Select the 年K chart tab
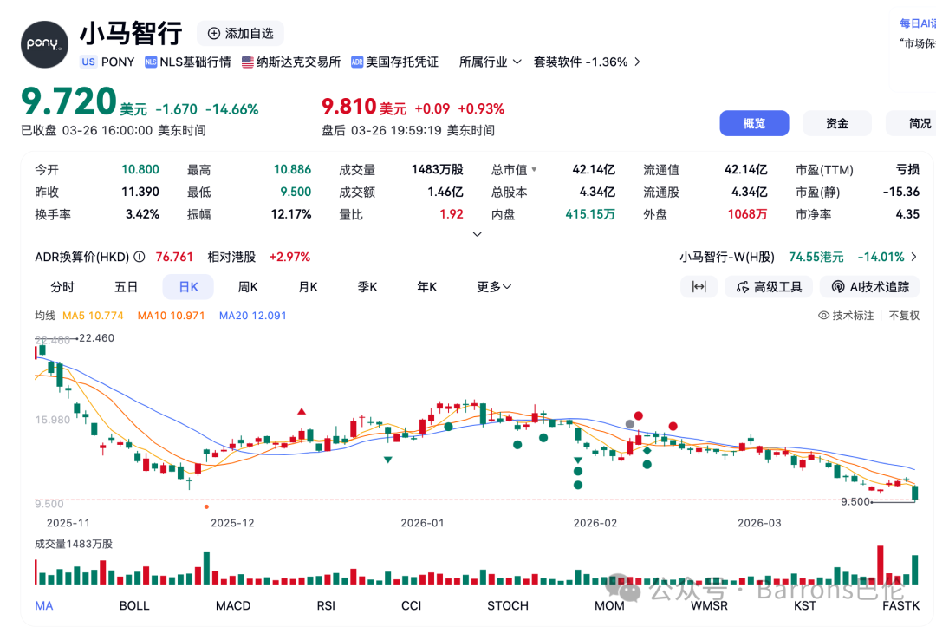 click(x=426, y=287)
